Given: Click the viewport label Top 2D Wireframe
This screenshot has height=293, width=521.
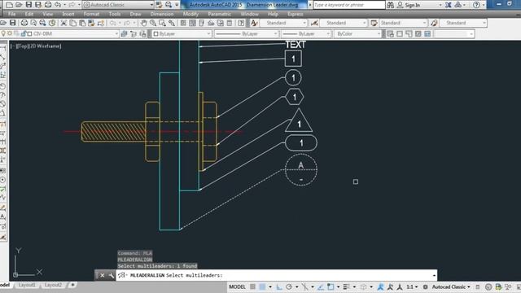Looking at the screenshot, I should click(x=36, y=46).
